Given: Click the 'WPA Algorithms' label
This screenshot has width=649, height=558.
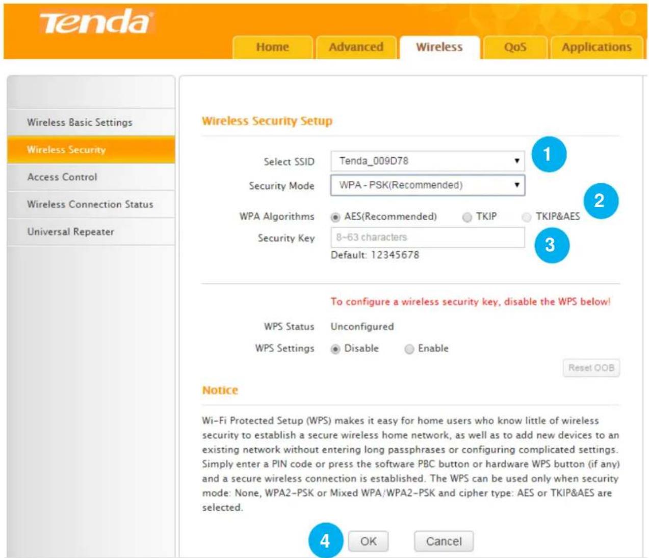Looking at the screenshot, I should (277, 216).
